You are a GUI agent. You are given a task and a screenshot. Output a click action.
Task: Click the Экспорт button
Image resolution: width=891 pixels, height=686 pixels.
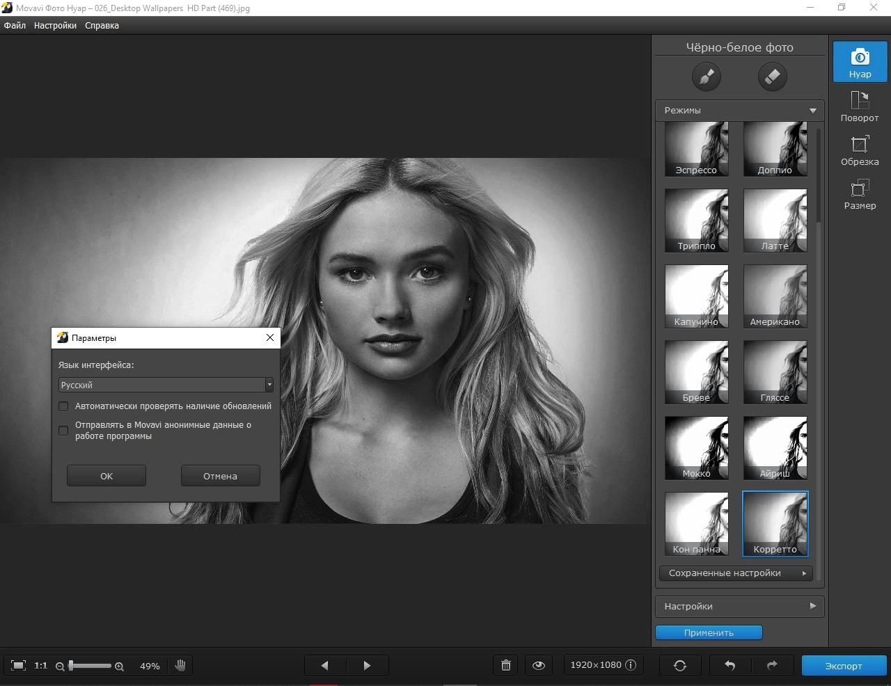tap(844, 666)
